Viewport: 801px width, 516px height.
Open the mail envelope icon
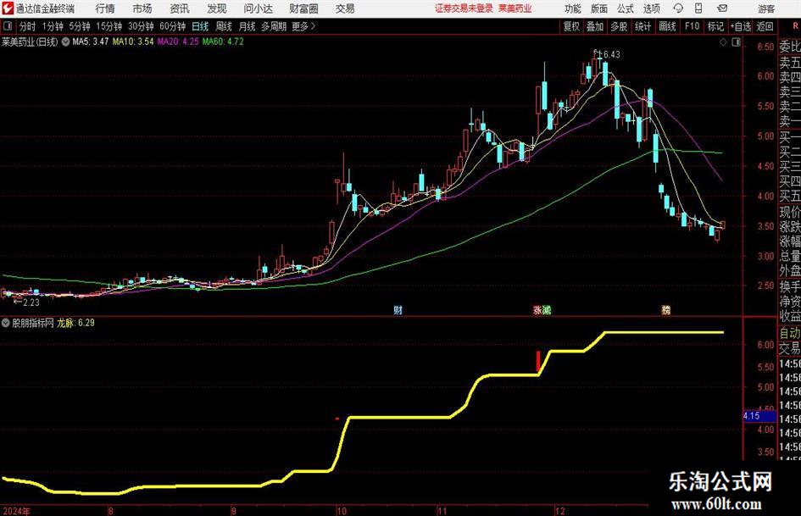click(722, 8)
